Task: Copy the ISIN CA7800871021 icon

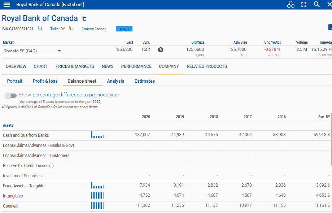Action: point(40,28)
